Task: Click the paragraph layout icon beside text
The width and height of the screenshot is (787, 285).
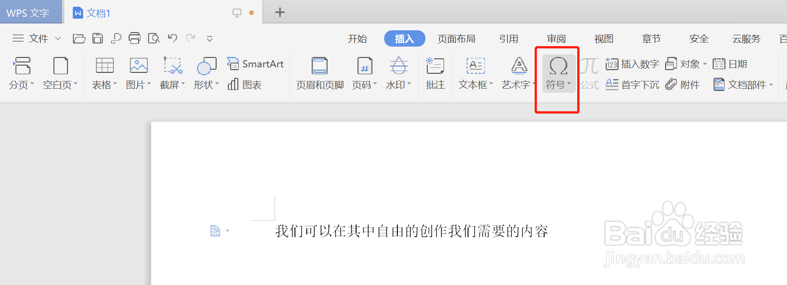Action: click(x=215, y=231)
